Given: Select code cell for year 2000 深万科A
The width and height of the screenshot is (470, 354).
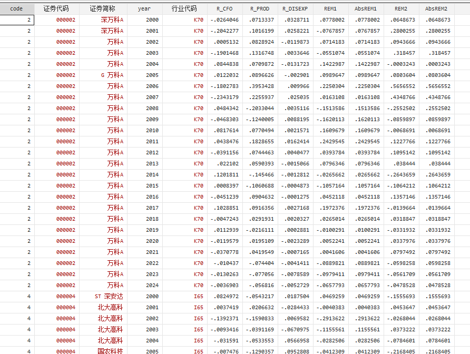Looking at the screenshot, I should click(17, 20).
